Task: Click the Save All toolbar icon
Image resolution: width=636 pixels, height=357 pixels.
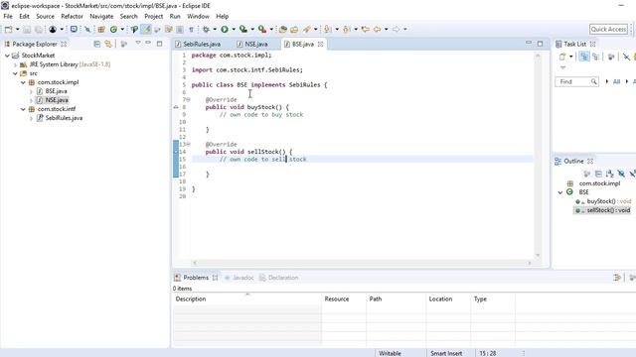Action: click(39, 29)
